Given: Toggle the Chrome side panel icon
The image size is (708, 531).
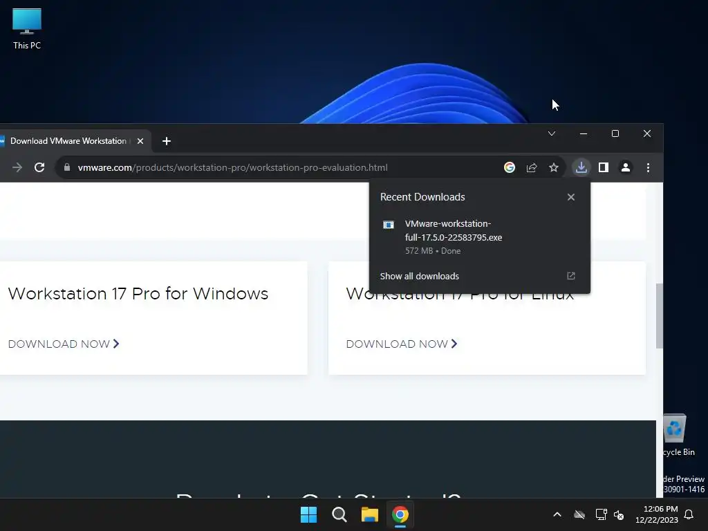Looking at the screenshot, I should 603,167.
